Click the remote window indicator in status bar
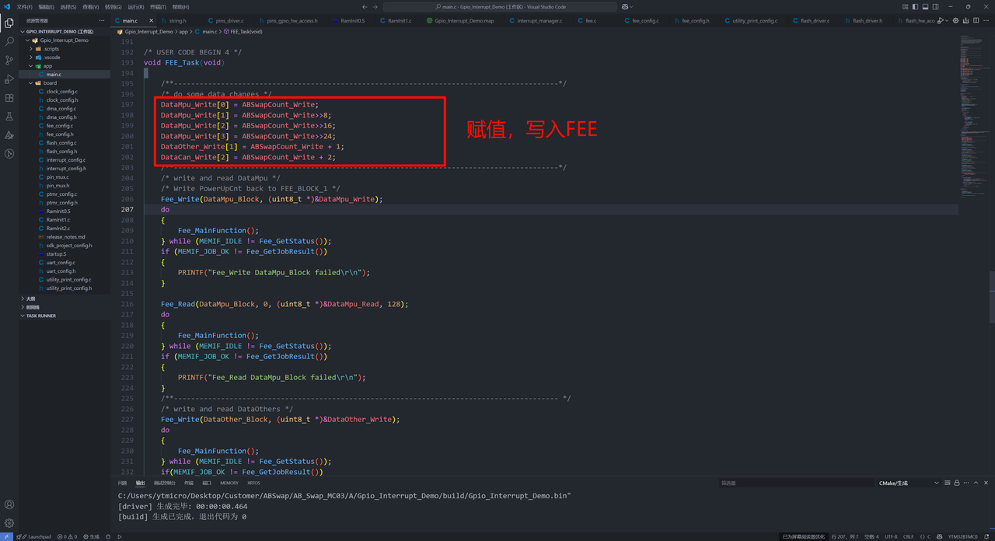 tap(6, 536)
